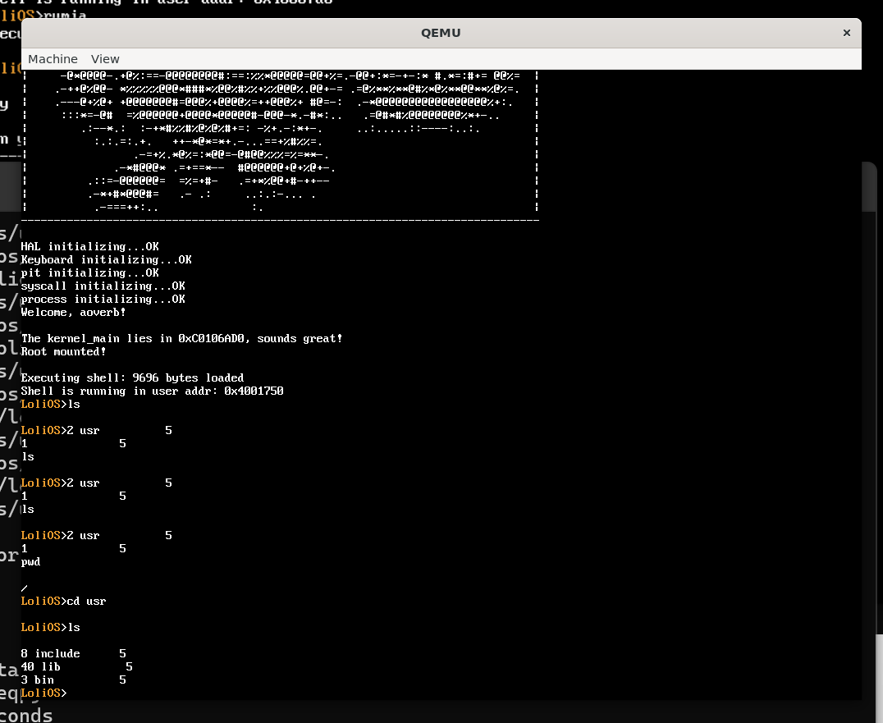Screen dimensions: 883x723
Task: Click the 'Keyboard initializing...OK' line
Action: (106, 259)
